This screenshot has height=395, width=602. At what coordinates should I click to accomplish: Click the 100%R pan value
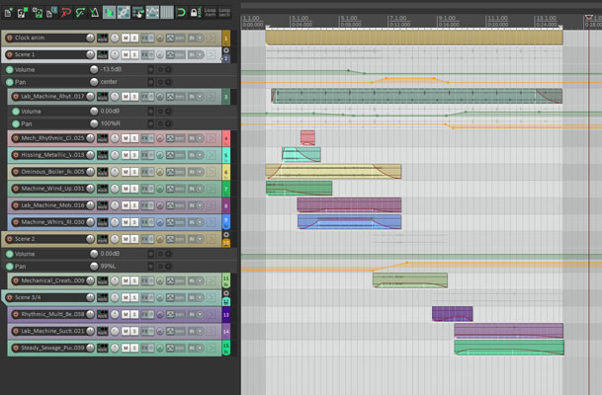click(x=110, y=123)
